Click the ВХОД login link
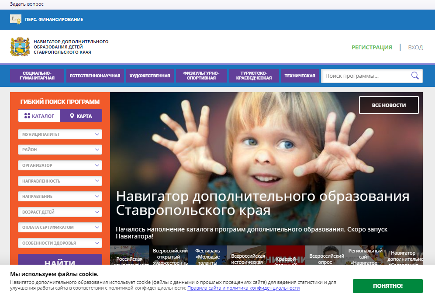Image resolution: width=435 pixels, height=297 pixels. (x=415, y=48)
